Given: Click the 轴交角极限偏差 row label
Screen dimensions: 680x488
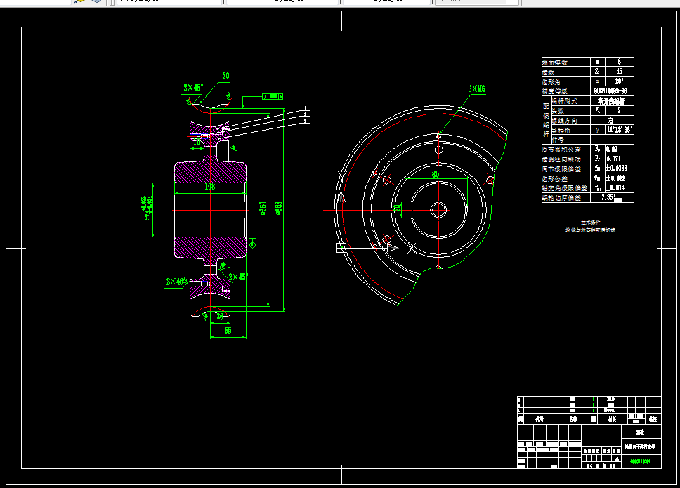Looking at the screenshot, I should coord(565,188).
